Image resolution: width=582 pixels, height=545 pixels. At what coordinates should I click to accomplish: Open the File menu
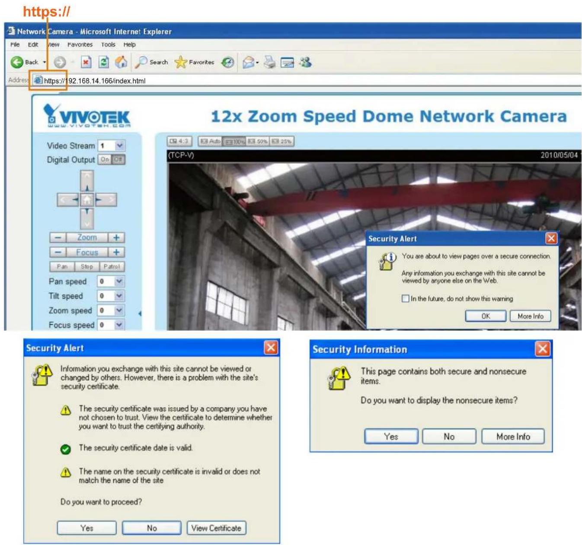pos(15,44)
